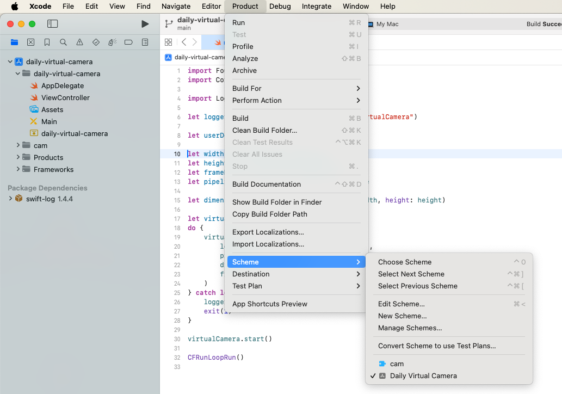Expand the cam folder

tap(18, 145)
